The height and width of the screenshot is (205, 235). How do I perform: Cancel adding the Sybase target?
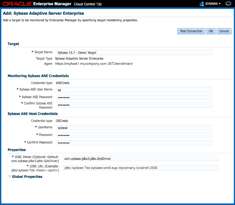coord(224,31)
